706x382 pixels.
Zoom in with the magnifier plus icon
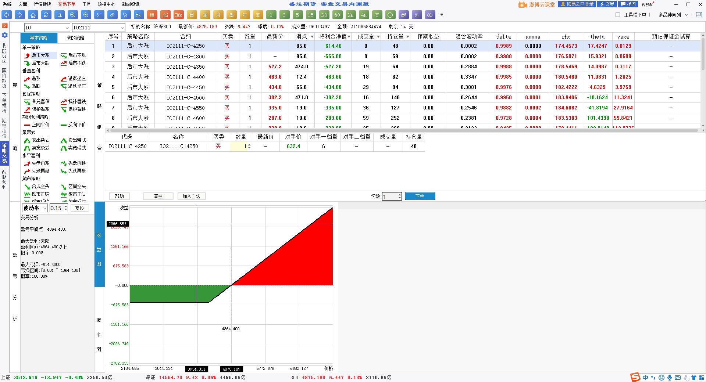(x=73, y=15)
